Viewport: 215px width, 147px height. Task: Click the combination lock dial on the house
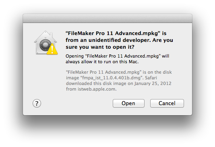[x=45, y=45]
